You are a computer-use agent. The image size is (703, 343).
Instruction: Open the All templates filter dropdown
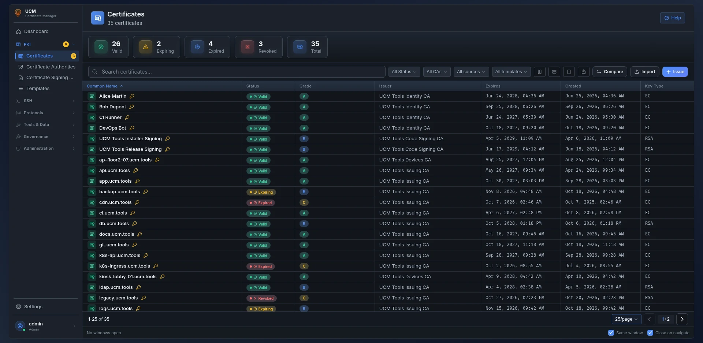pos(512,72)
